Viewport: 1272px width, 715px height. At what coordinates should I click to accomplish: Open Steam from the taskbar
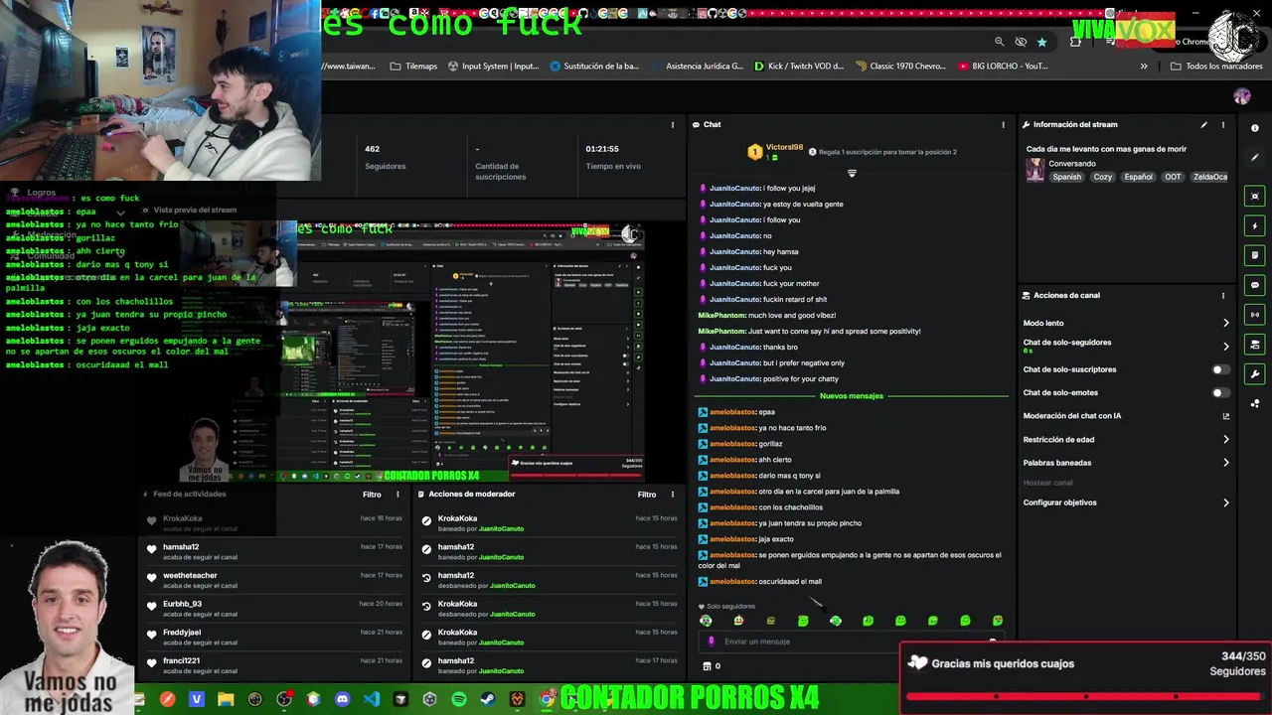coord(488,699)
